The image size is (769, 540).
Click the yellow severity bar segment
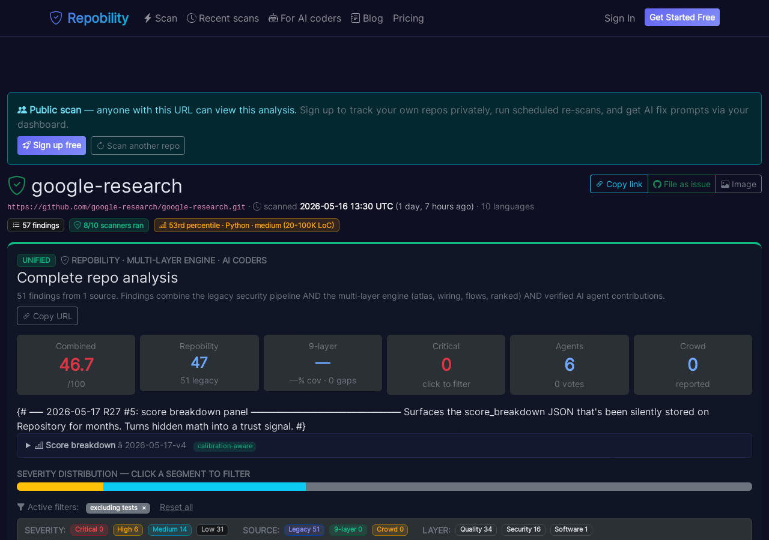60,487
